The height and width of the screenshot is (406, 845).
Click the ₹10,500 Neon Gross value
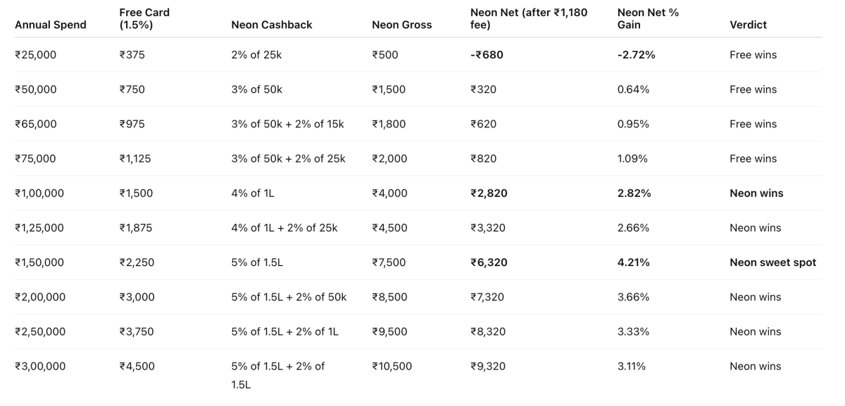(x=392, y=366)
